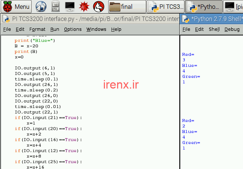This screenshot has width=243, height=169.
Task: Expand the Windows menu
Action: pos(96,29)
